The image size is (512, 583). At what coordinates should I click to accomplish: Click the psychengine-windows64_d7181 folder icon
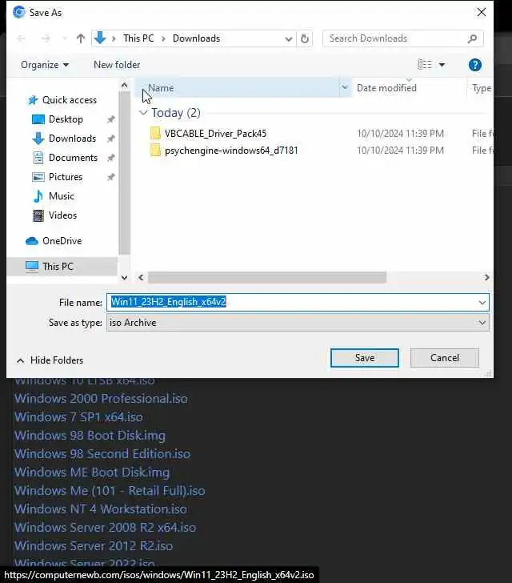155,151
